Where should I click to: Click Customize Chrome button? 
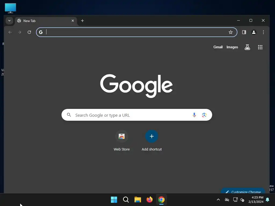[x=243, y=191]
